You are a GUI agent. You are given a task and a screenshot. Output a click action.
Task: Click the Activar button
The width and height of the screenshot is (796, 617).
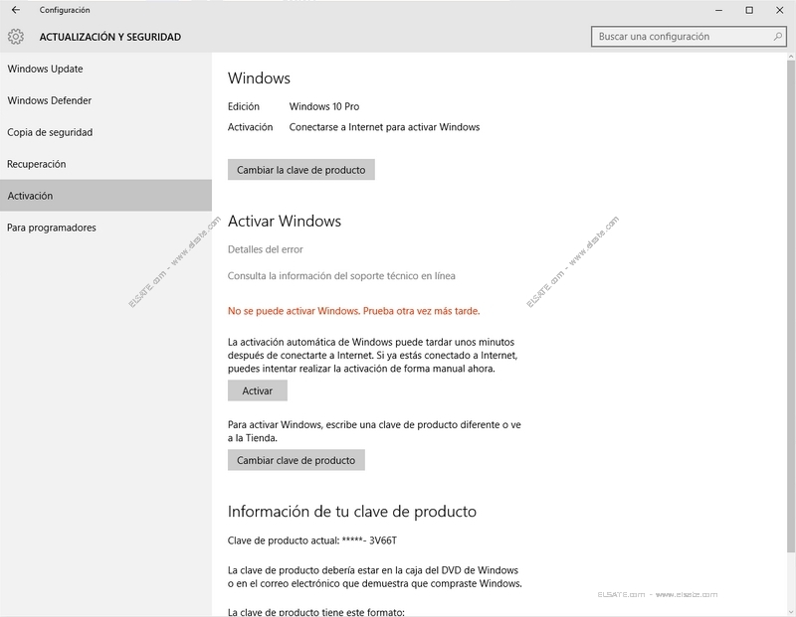coord(258,390)
